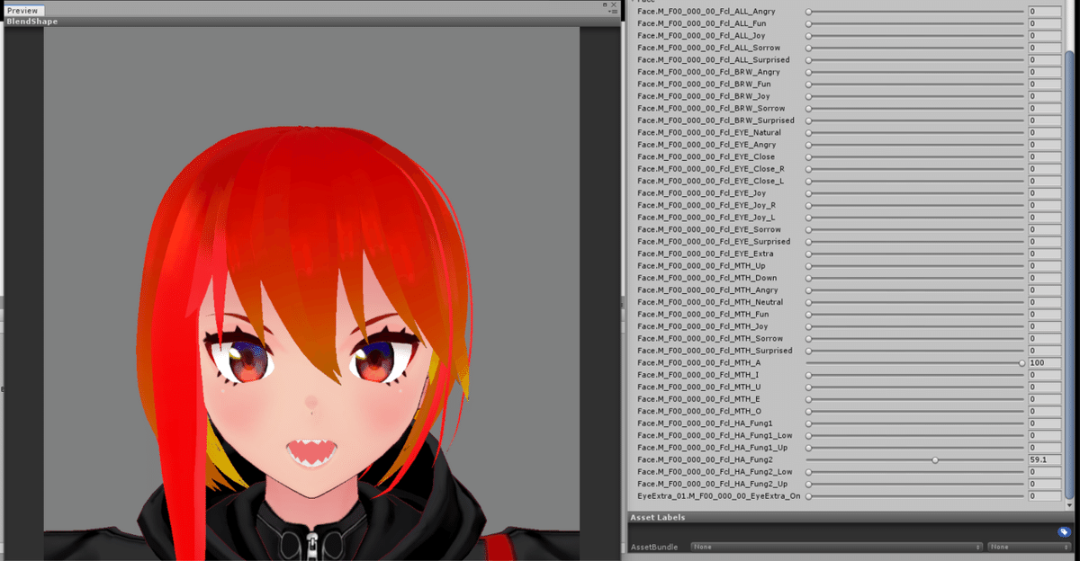The height and width of the screenshot is (561, 1080).
Task: Click the Fcl_BRW_Joy value field
Action: tap(1045, 96)
